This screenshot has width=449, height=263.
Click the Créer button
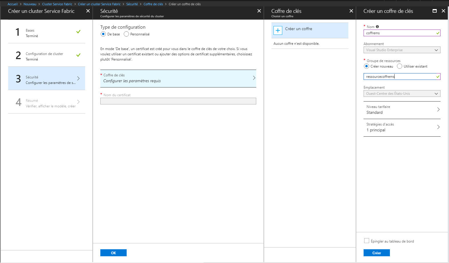click(x=377, y=253)
